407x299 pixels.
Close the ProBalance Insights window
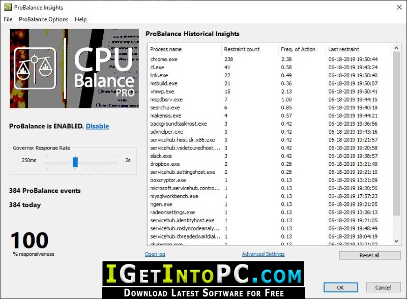pyautogui.click(x=399, y=7)
